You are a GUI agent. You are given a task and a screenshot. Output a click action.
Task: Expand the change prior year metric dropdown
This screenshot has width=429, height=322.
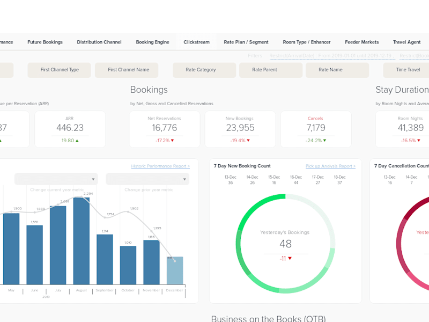coord(147,179)
